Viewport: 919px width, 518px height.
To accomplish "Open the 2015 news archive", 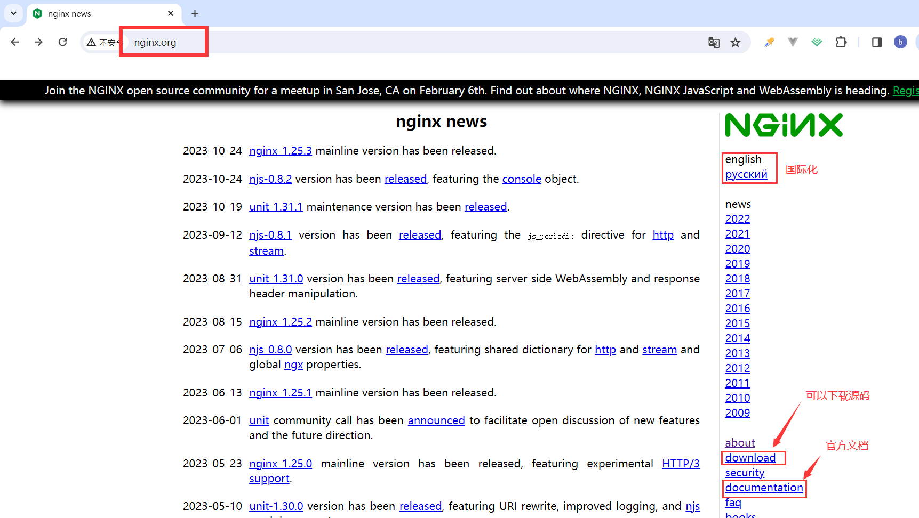I will tap(738, 323).
